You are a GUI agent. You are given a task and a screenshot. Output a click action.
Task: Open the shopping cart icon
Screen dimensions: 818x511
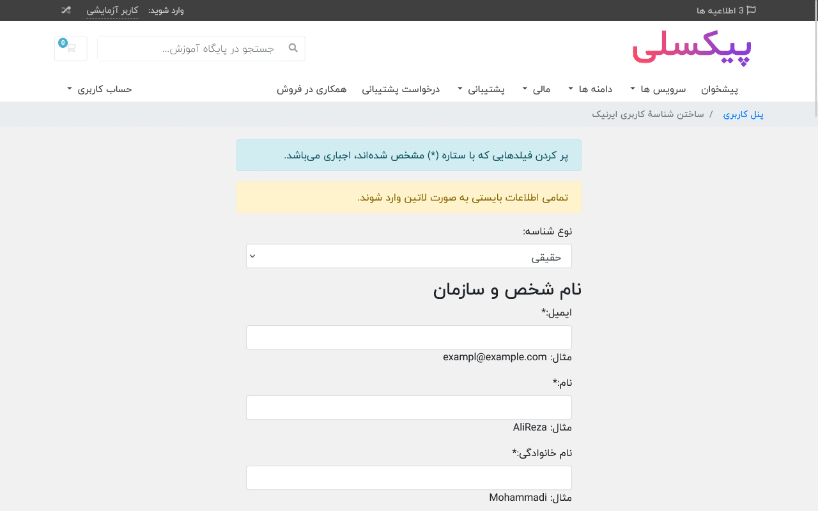(71, 49)
